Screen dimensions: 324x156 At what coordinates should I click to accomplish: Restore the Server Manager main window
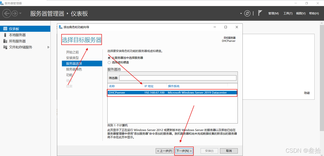[x=307, y=3]
